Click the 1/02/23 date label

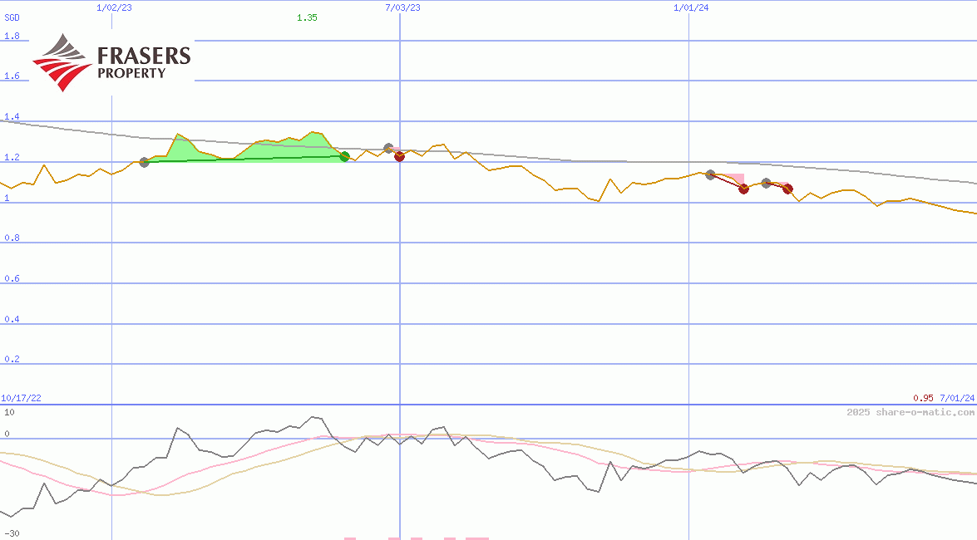tap(112, 7)
